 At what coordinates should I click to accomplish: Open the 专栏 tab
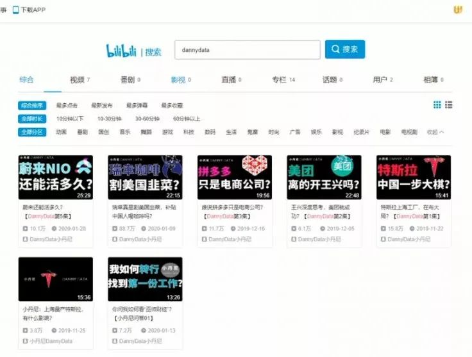283,79
